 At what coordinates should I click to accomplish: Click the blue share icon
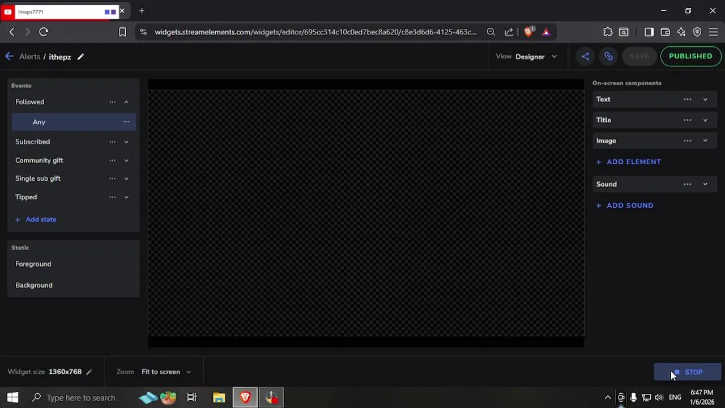pyautogui.click(x=585, y=56)
